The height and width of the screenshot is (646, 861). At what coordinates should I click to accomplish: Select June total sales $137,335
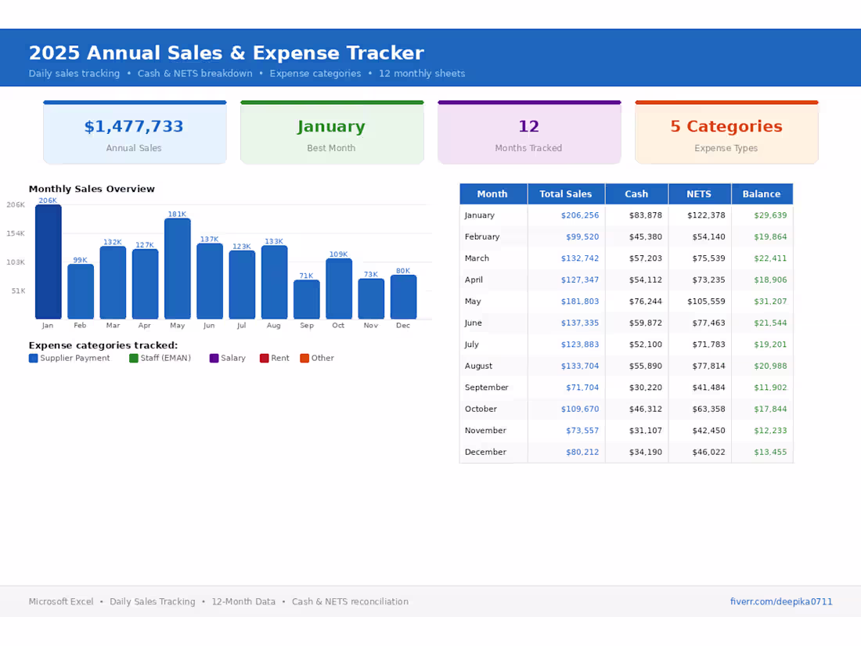click(x=580, y=323)
